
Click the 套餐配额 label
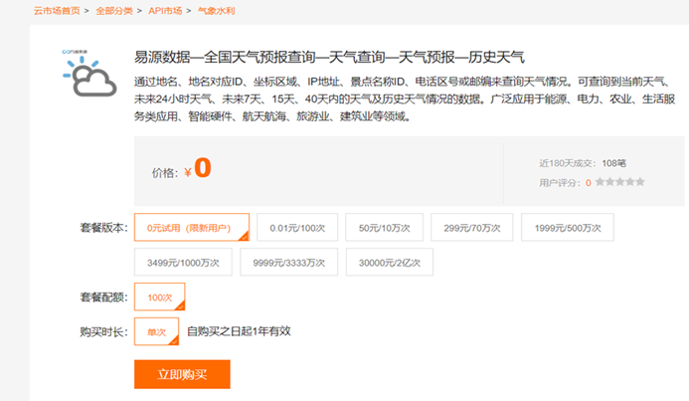[x=103, y=298]
